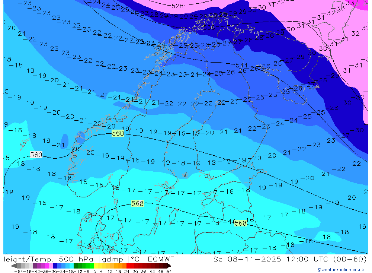
Task: Pick the dark purple legend swatch at -42
Action: 35,266
